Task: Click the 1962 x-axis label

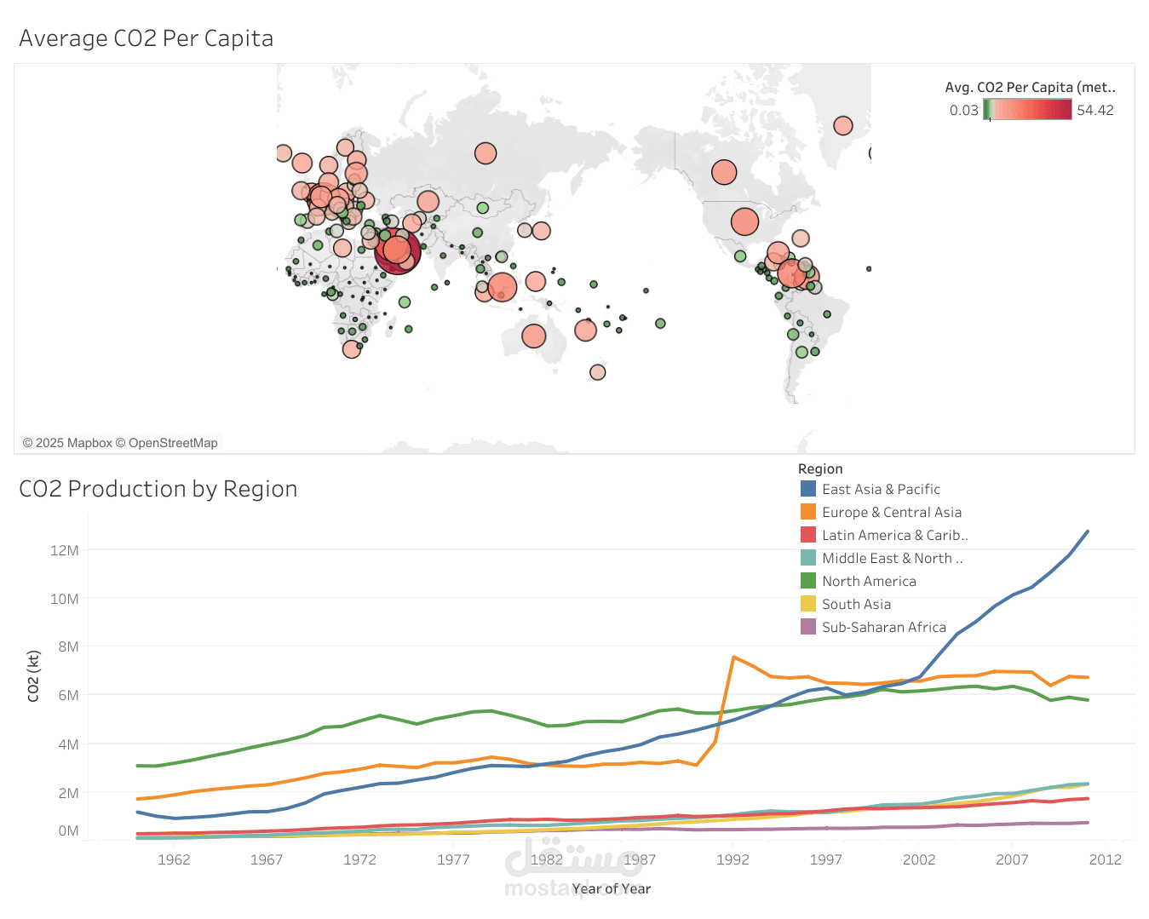Action: tap(174, 859)
